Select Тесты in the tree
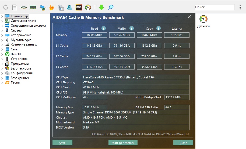Viewport: 246px width, 149px height. click(15, 82)
